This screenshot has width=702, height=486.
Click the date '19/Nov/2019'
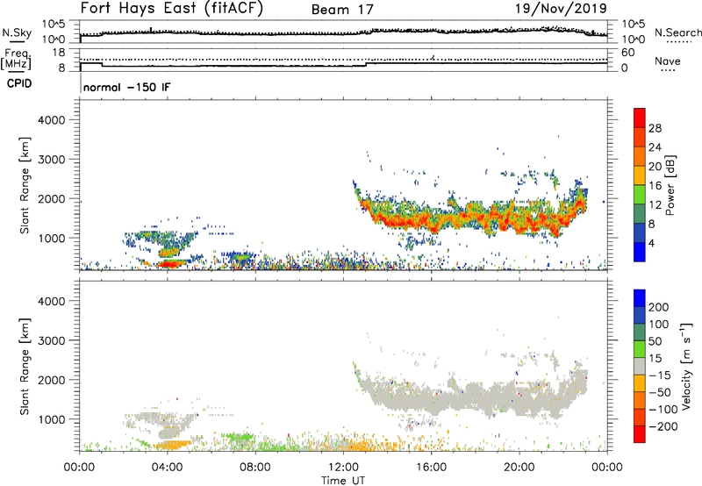pyautogui.click(x=561, y=8)
